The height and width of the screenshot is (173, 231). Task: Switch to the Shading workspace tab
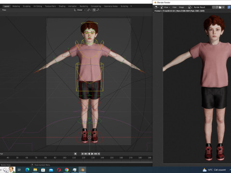(x=62, y=6)
